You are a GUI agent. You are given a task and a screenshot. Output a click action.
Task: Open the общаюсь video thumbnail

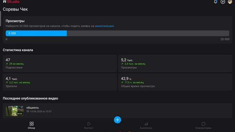coord(15,111)
